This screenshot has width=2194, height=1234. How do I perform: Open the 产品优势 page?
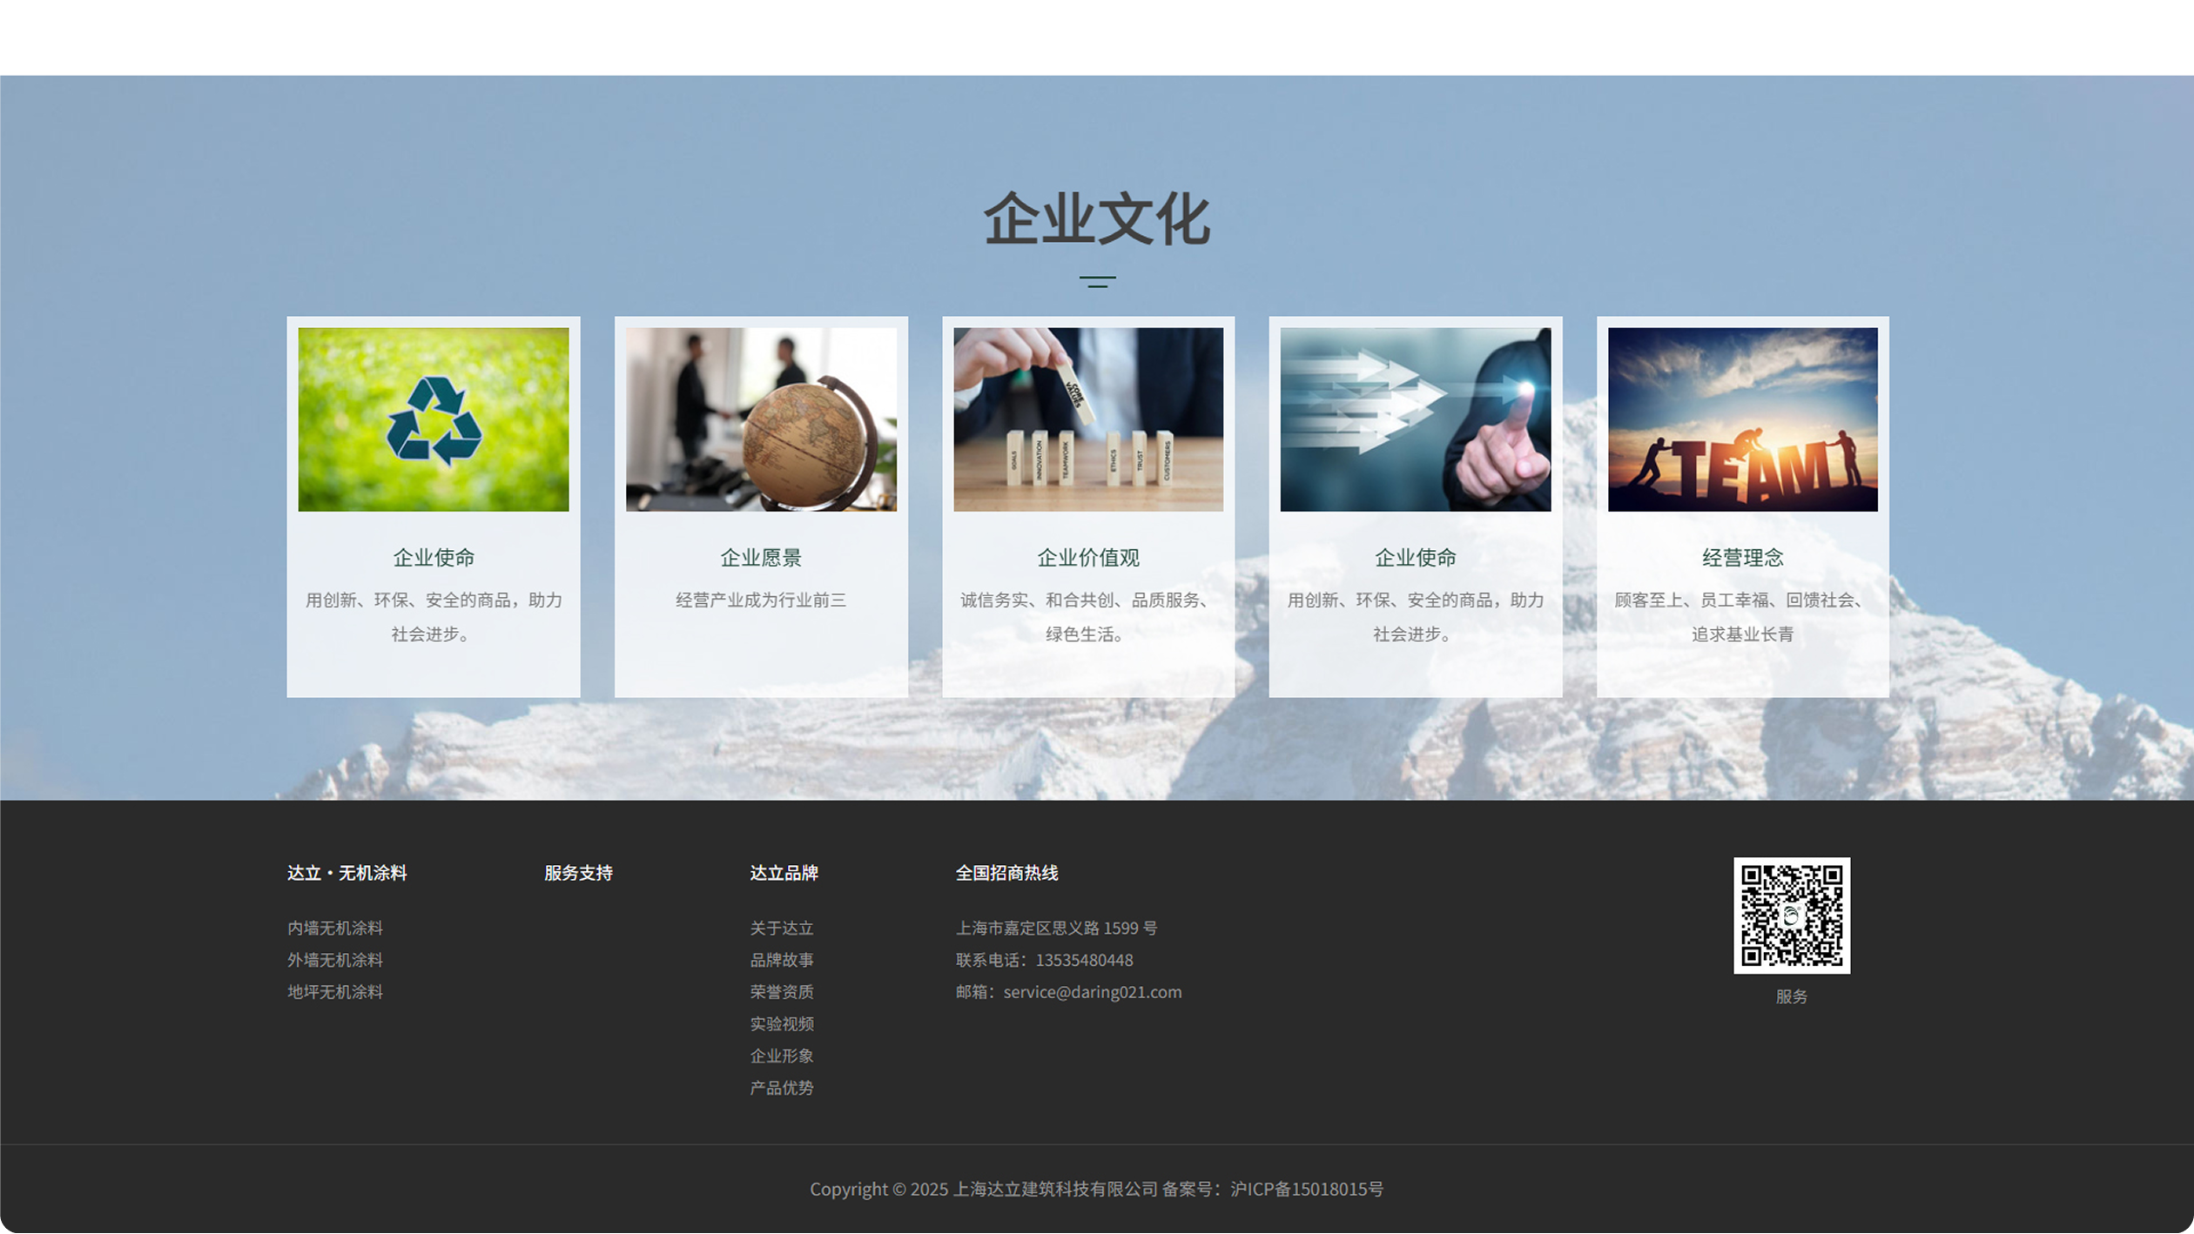(782, 1088)
